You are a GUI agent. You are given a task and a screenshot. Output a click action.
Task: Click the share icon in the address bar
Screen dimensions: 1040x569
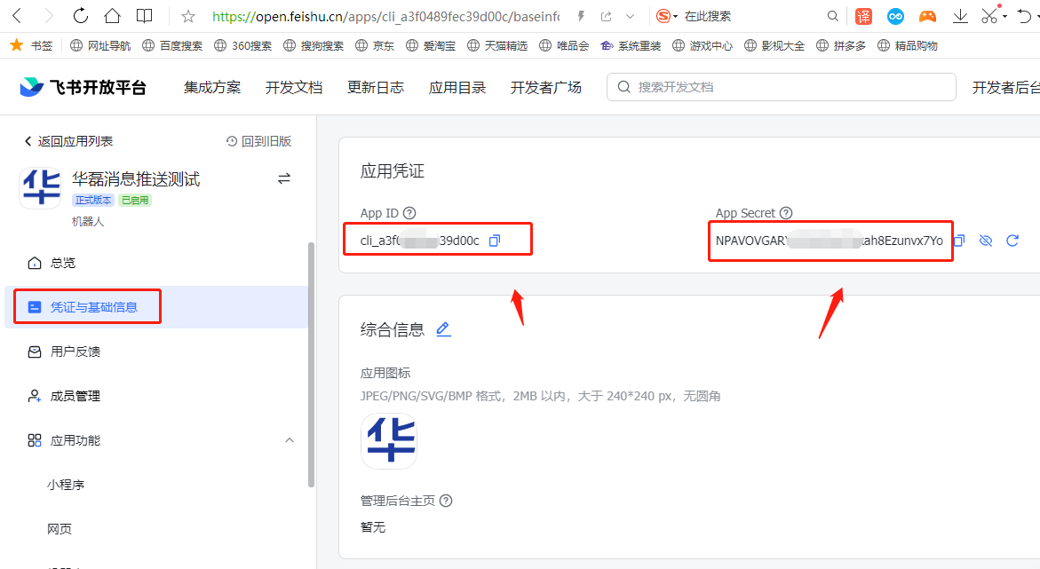click(x=607, y=17)
